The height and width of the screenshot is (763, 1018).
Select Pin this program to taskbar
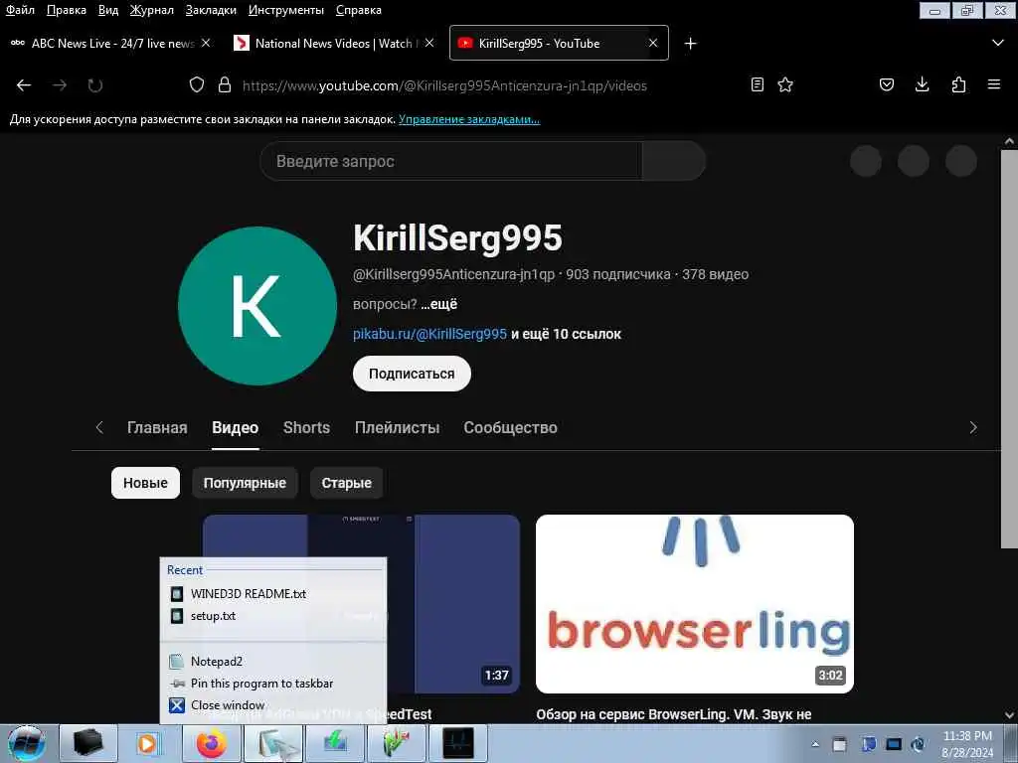pyautogui.click(x=272, y=684)
